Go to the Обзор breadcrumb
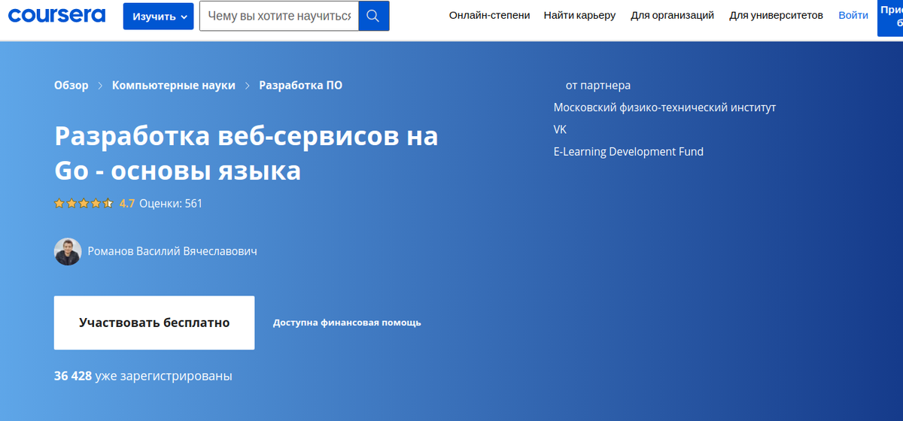903x421 pixels. click(x=71, y=86)
